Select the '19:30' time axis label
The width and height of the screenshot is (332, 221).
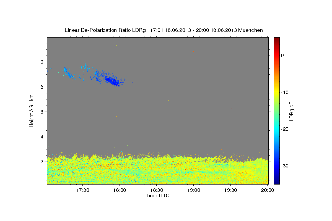tap(231, 190)
